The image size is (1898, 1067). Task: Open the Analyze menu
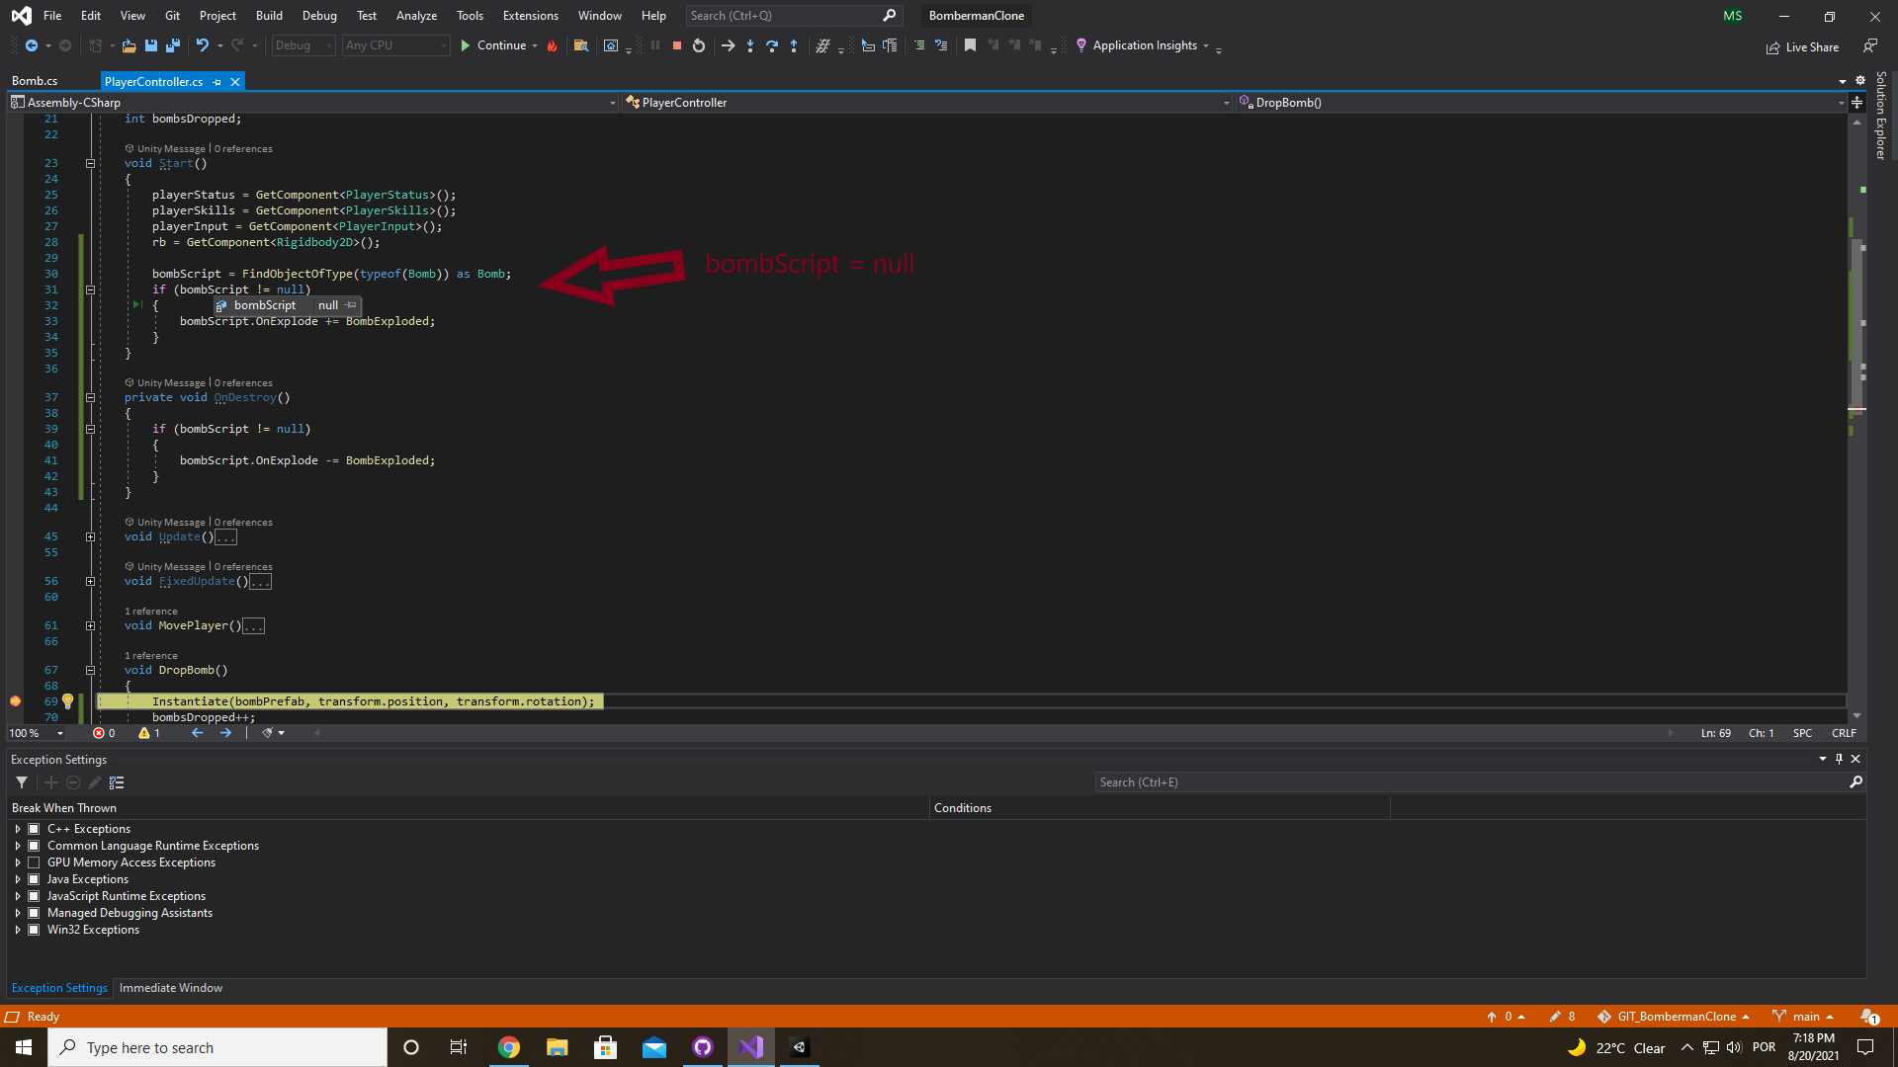[416, 16]
